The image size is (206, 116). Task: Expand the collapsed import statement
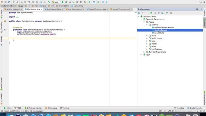tap(18, 17)
